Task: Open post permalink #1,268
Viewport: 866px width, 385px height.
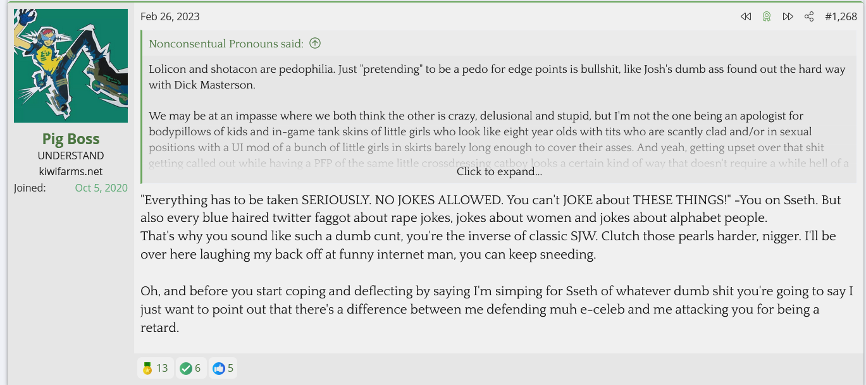Action: (x=841, y=17)
